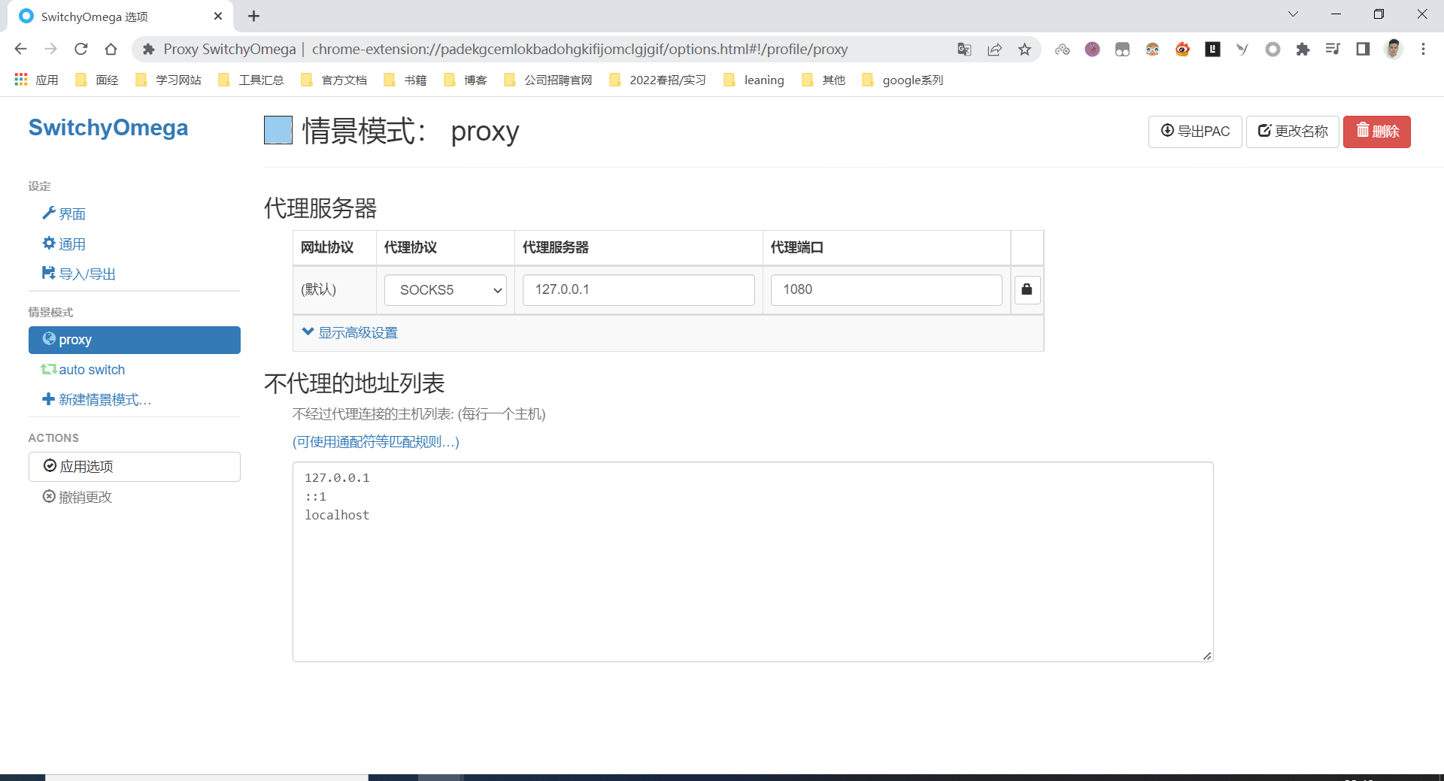Bookmark this page with the star icon
The width and height of the screenshot is (1444, 781).
[1024, 50]
